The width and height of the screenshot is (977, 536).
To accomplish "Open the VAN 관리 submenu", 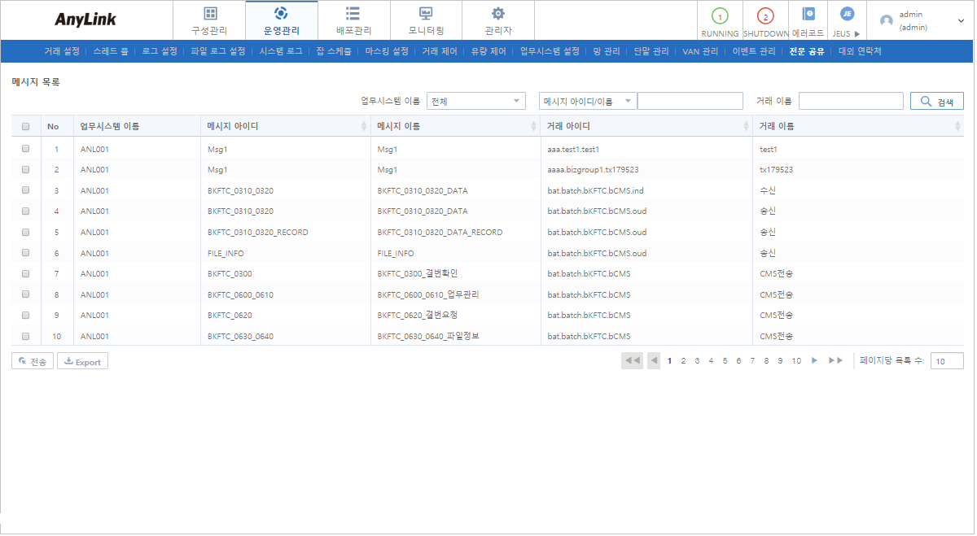I will pos(700,51).
